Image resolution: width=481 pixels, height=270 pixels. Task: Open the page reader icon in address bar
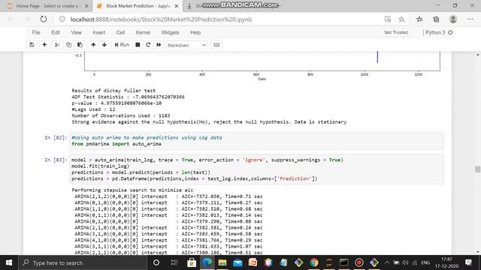tap(388, 19)
